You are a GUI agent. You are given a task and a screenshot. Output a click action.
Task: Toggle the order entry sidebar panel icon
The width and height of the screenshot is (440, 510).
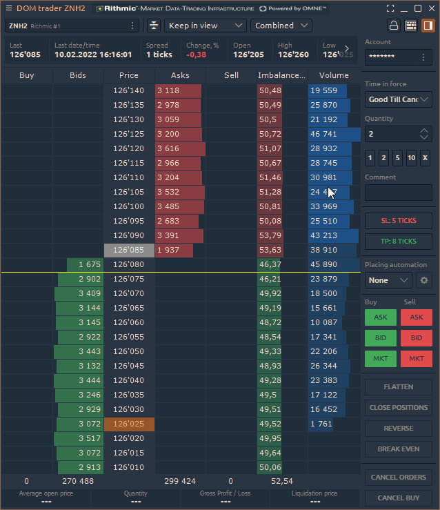coord(428,26)
